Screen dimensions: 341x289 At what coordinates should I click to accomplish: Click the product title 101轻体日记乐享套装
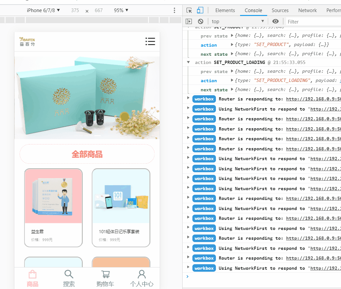(119, 232)
